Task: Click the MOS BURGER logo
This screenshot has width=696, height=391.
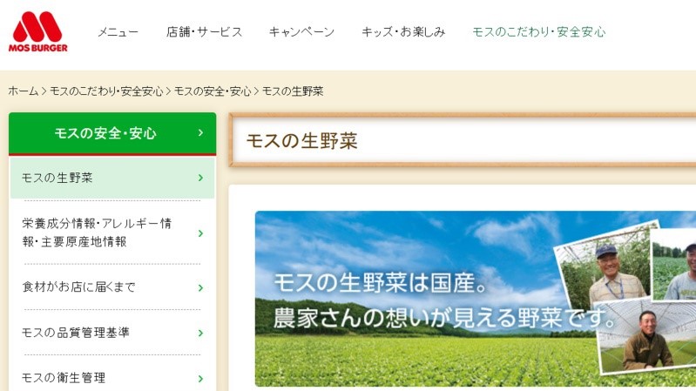Action: pos(37,31)
